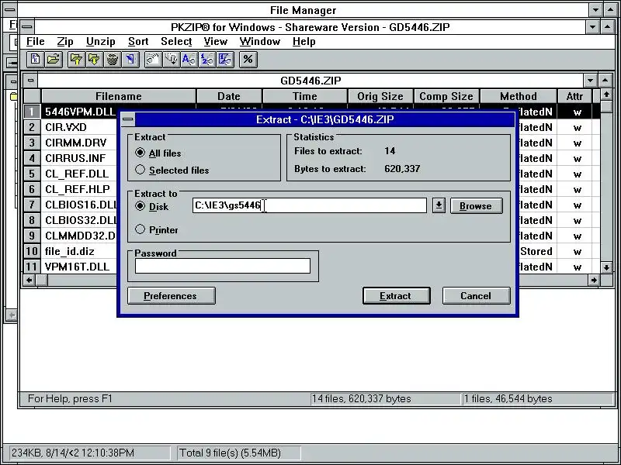This screenshot has height=465, width=621.
Task: Click the Delete wastebasket toolbar icon
Action: tap(113, 60)
